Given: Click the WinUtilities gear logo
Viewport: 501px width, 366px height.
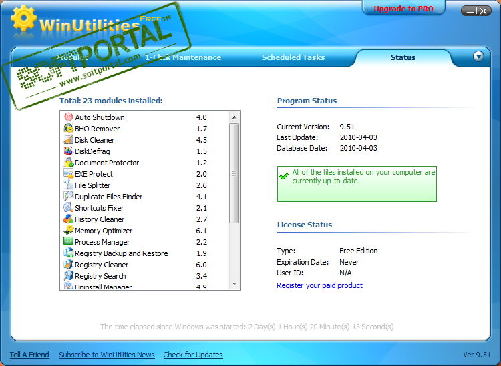Looking at the screenshot, I should [23, 18].
